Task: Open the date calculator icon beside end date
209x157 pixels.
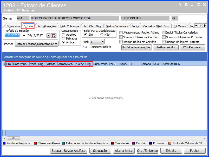Action: (x=54, y=35)
